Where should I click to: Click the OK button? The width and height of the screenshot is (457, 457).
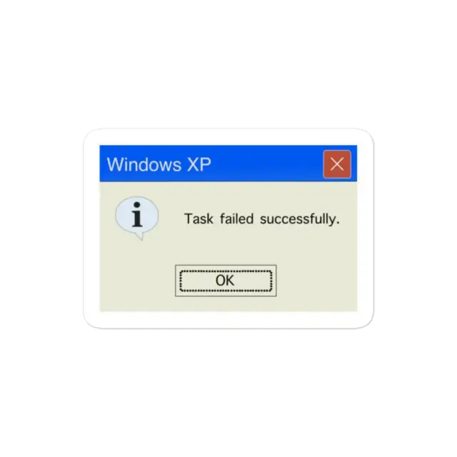tap(226, 281)
